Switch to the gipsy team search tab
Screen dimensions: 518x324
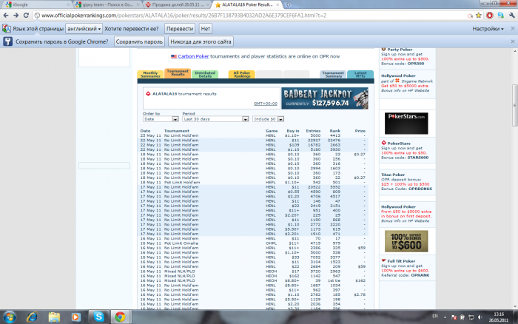107,4
